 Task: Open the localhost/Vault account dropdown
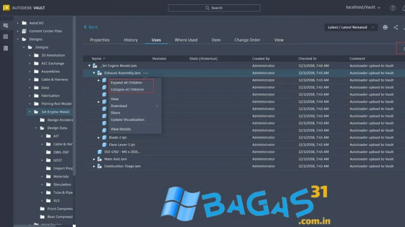click(x=363, y=7)
